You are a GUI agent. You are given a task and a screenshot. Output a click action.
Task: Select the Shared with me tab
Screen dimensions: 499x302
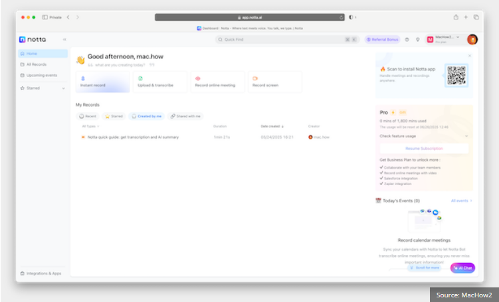click(185, 116)
